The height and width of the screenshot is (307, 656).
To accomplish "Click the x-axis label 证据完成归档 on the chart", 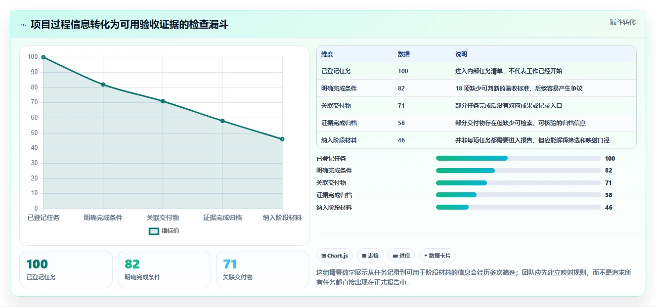I will tap(222, 218).
